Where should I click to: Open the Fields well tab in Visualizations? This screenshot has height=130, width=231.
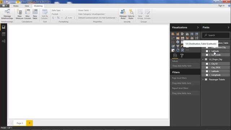click(175, 56)
